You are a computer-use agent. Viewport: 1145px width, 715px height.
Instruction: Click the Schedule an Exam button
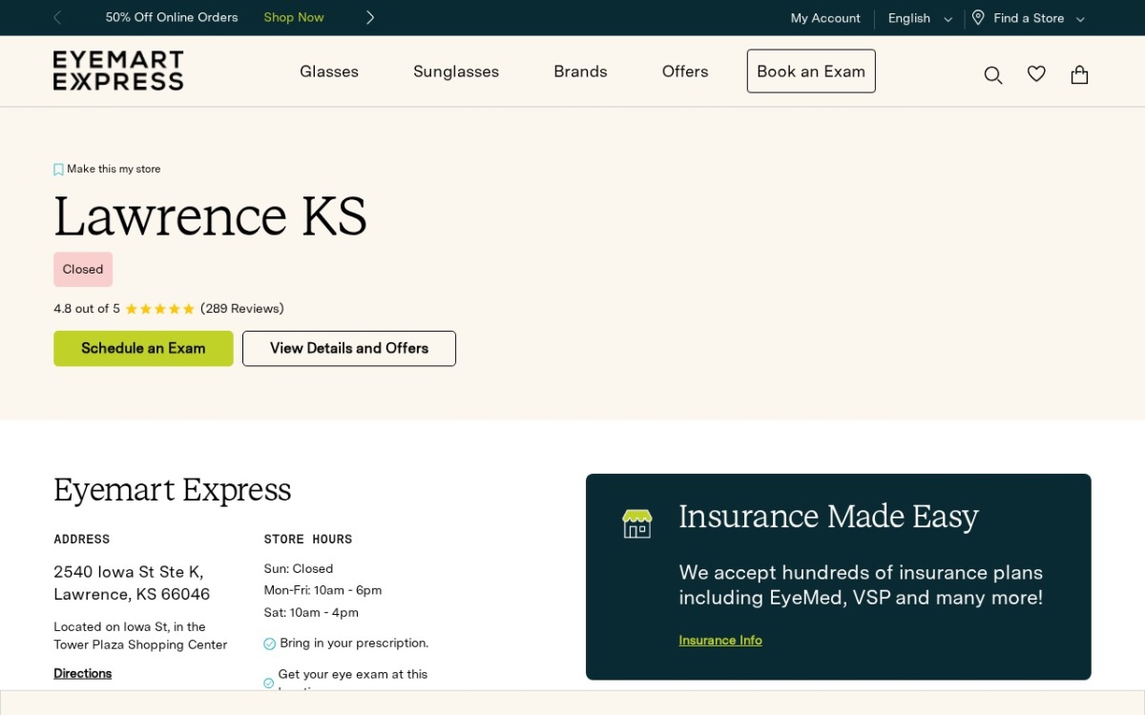click(143, 348)
